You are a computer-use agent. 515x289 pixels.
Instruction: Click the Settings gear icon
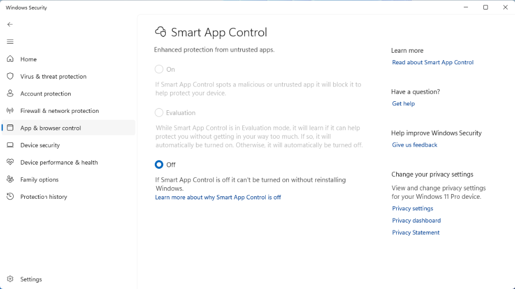pyautogui.click(x=10, y=279)
